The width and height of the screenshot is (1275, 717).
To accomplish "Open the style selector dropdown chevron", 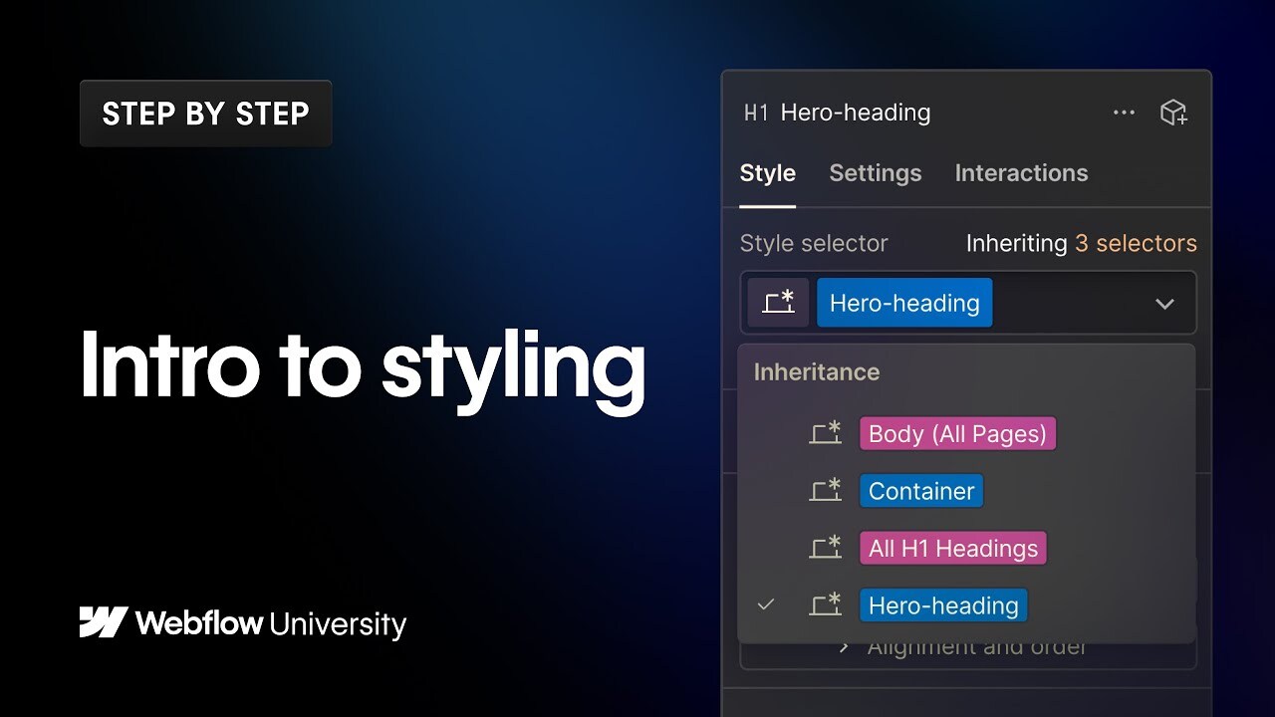I will 1164,303.
